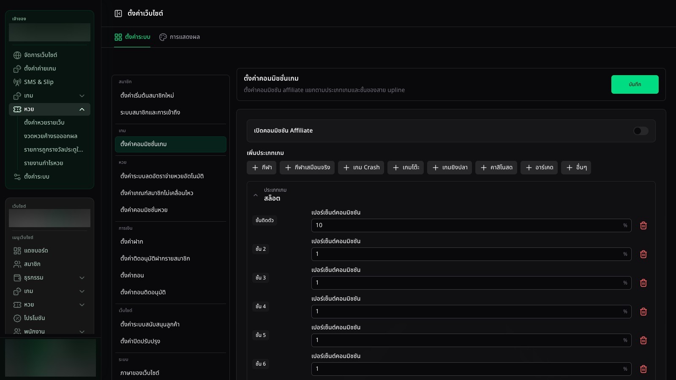Viewport: 676px width, 380px height.
Task: Open ตั้งค่าระบบสนับสนุนลูกค้า item
Action: [171, 325]
